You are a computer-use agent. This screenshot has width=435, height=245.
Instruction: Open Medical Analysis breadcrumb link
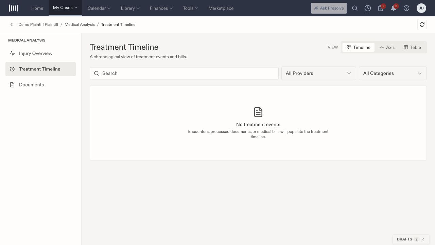80,24
